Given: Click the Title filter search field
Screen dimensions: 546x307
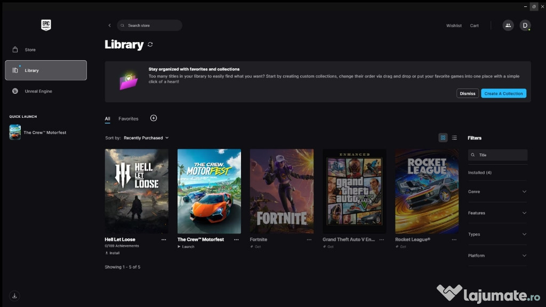Looking at the screenshot, I should [497, 155].
